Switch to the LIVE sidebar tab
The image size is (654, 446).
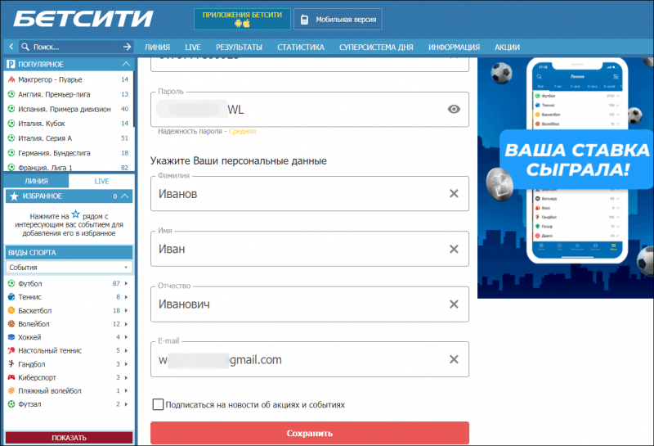point(101,181)
